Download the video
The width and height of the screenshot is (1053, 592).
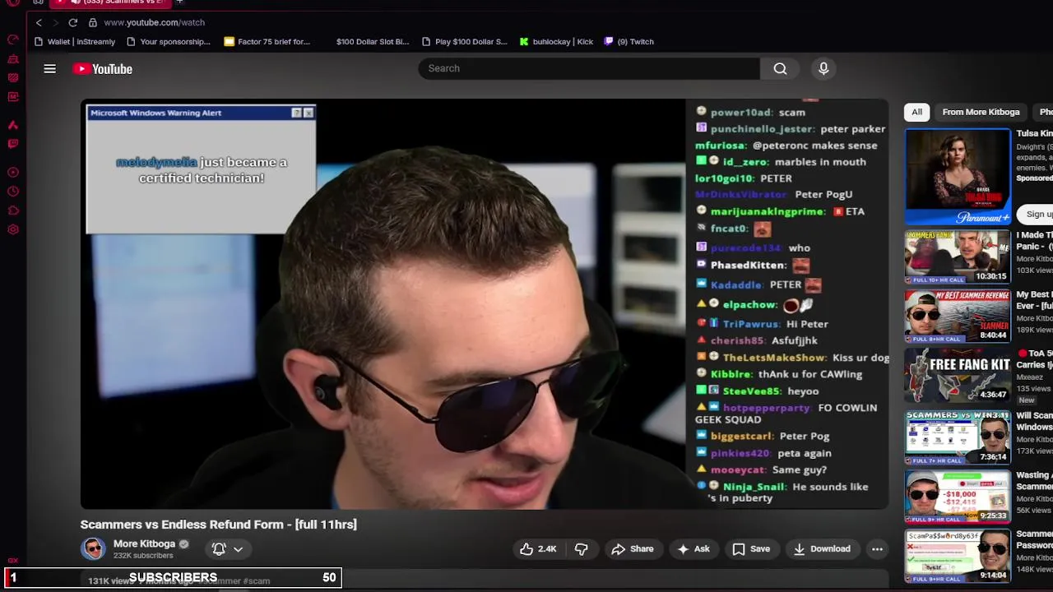821,549
